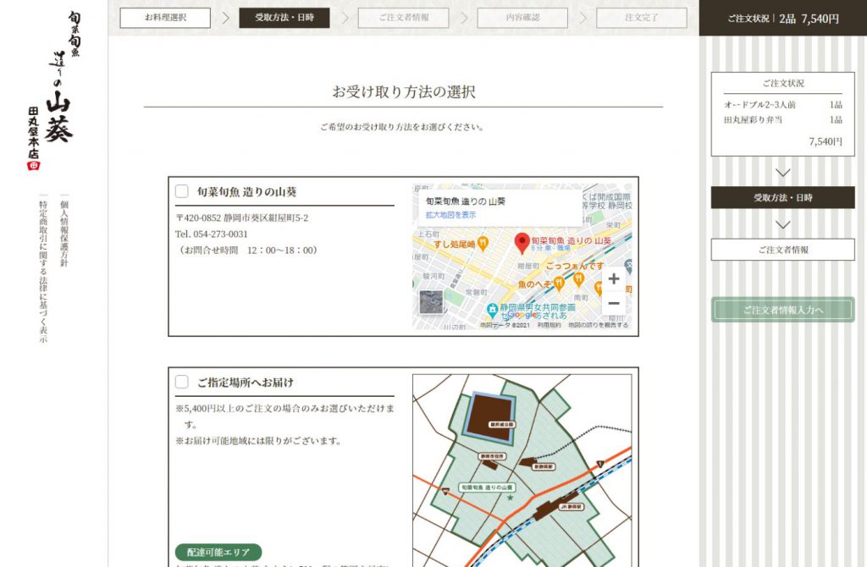Click the 静岡市役所 label on the delivery-area map

tap(492, 456)
